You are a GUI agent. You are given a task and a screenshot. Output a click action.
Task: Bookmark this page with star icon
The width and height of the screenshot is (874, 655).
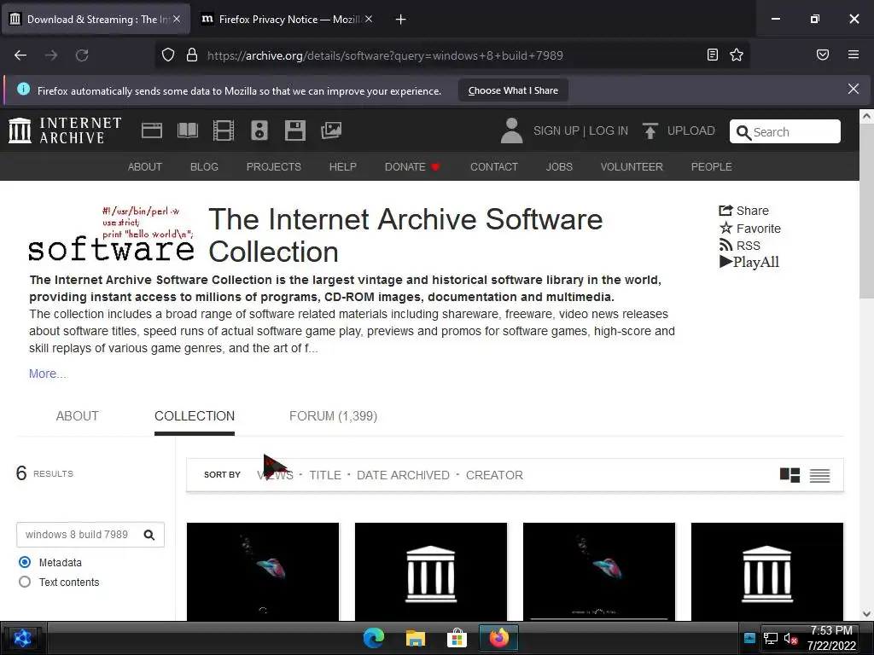click(737, 55)
